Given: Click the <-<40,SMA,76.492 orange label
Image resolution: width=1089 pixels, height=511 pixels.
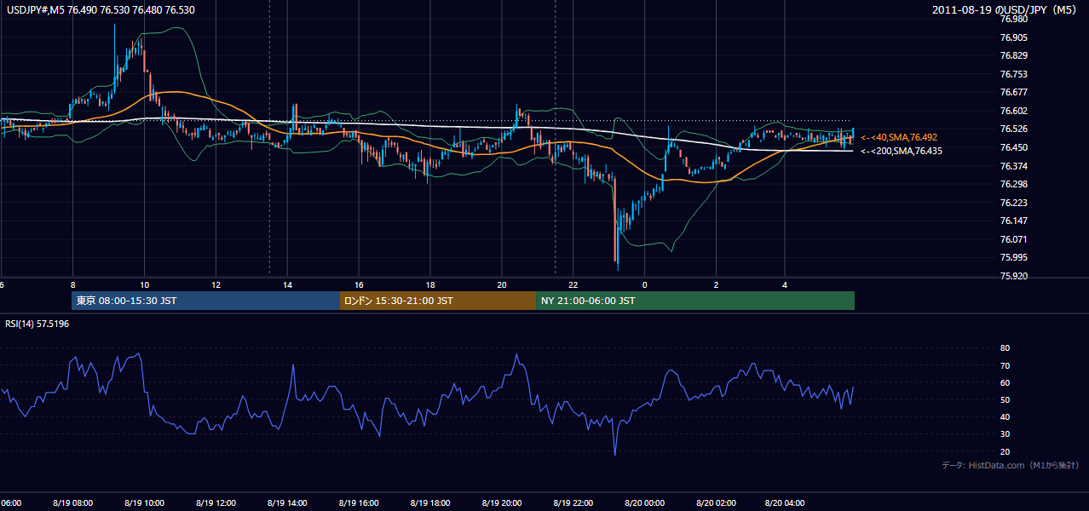Looking at the screenshot, I should pos(900,137).
